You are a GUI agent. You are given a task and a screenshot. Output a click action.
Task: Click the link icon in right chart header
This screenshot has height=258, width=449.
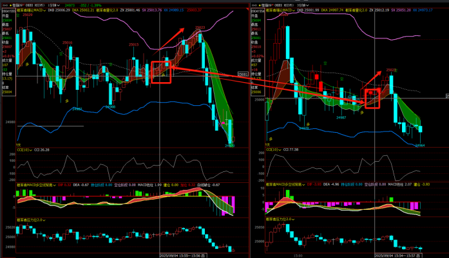tap(252, 5)
